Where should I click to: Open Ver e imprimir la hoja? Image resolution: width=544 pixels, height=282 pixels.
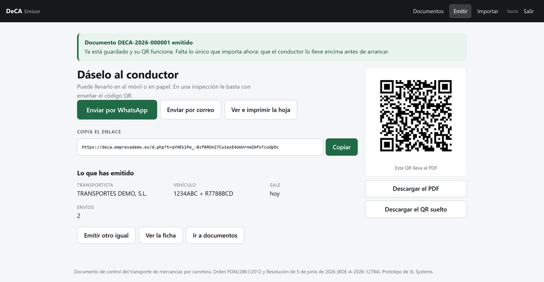coord(261,110)
